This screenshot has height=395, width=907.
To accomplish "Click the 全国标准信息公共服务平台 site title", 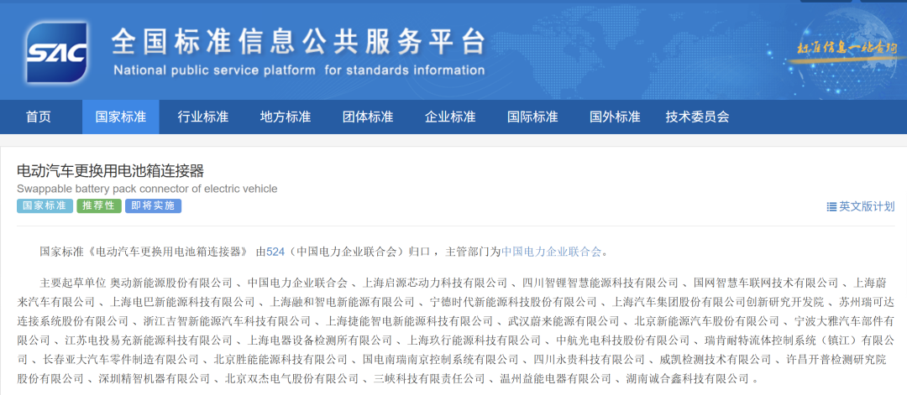I will coord(298,42).
